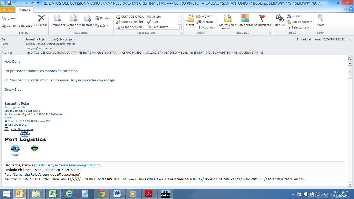
Task: Expand the Correo no deseado dropdown
Action: (34, 26)
